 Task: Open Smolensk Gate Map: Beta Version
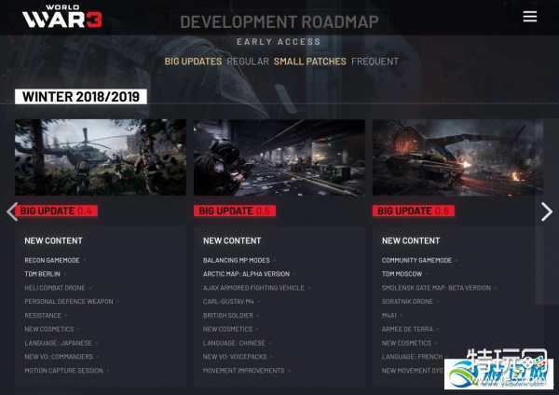[x=436, y=288]
